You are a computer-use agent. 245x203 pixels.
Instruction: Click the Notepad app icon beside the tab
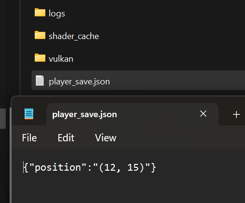[x=29, y=114]
